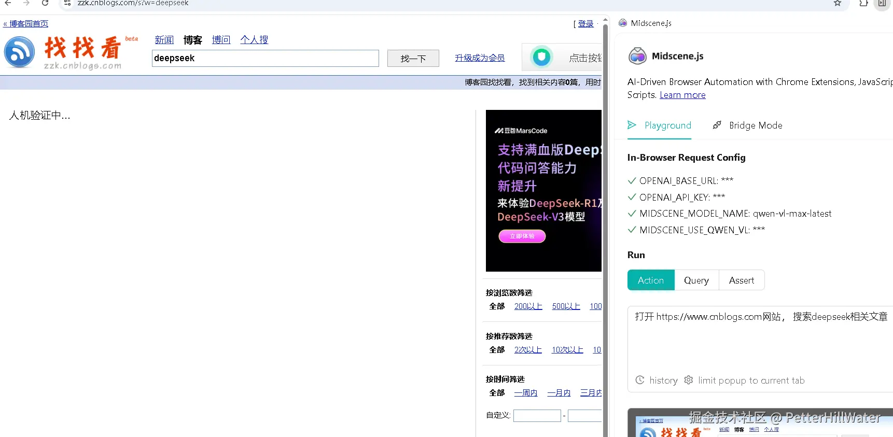
Task: Click the OPENAI_BASE_URL config line
Action: coord(680,180)
